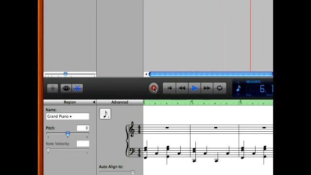Click the track zoom slider knob
This screenshot has height=175, width=311.
[x=65, y=74]
